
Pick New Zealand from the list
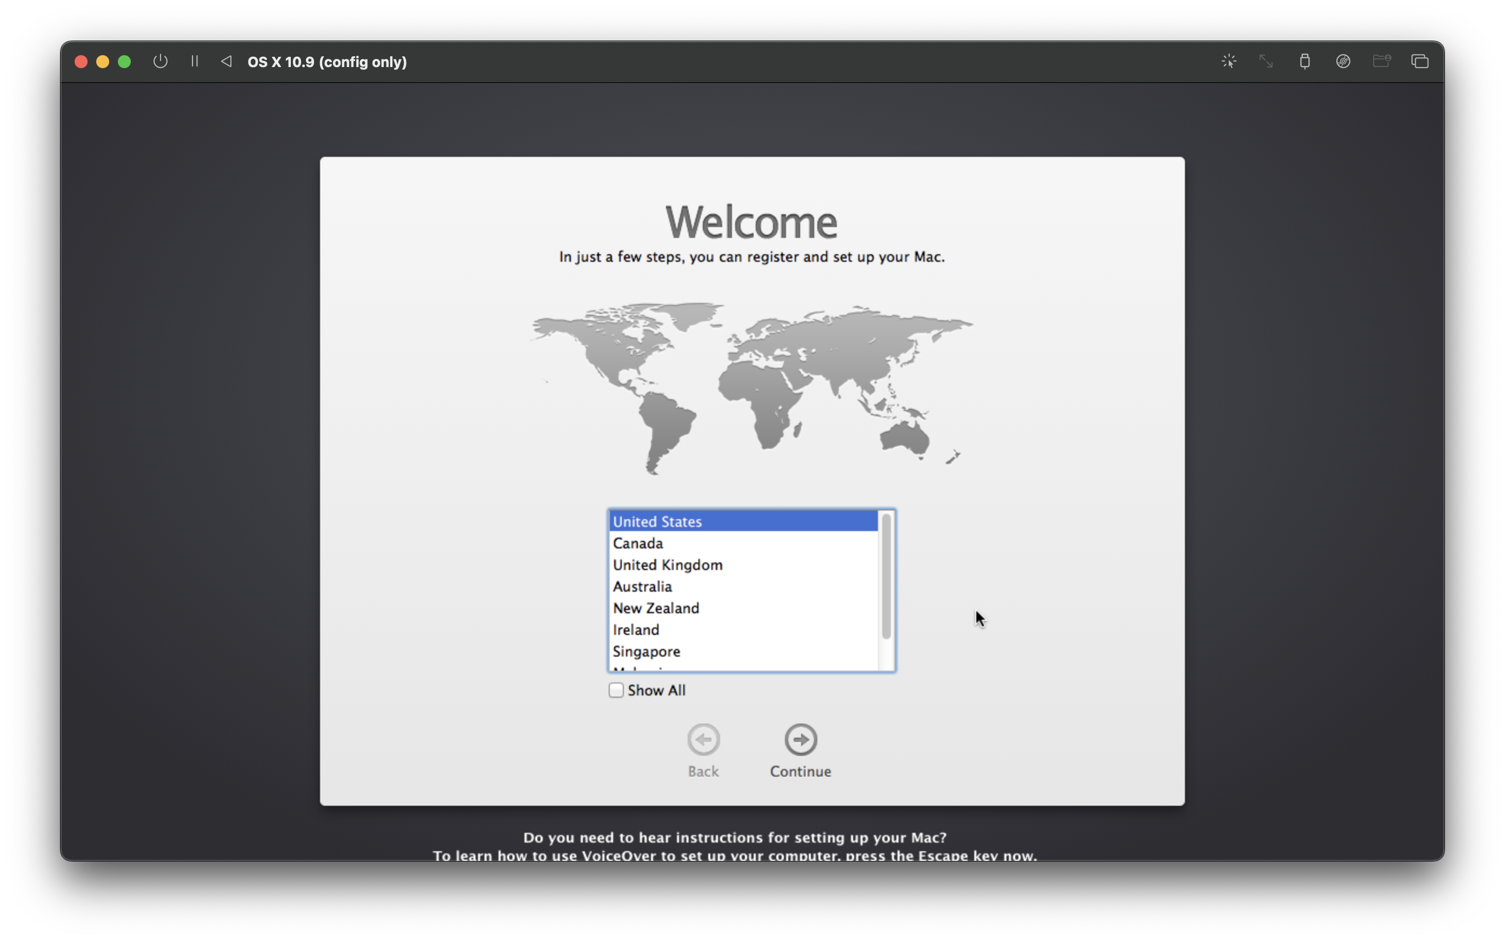656,608
